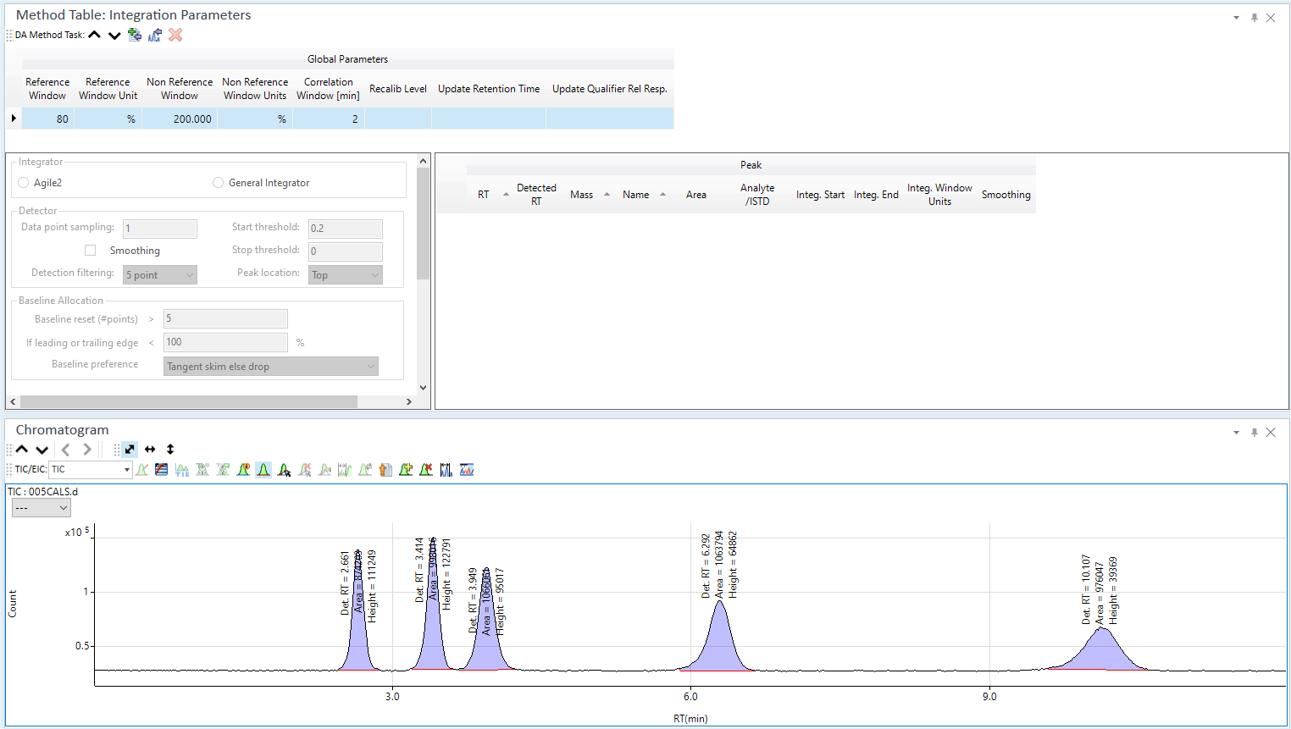Click the up arrow beside DA Method Task
This screenshot has height=729, width=1291.
coord(95,35)
